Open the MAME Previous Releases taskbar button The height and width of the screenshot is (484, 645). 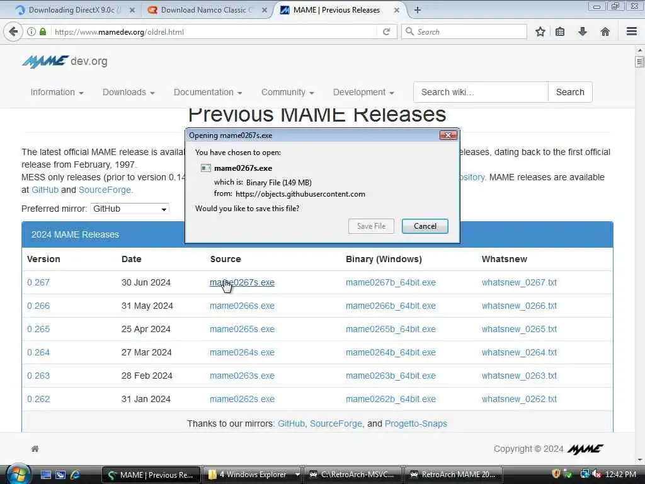[151, 475]
